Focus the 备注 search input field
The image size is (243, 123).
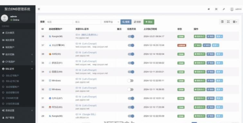[x=87, y=22]
